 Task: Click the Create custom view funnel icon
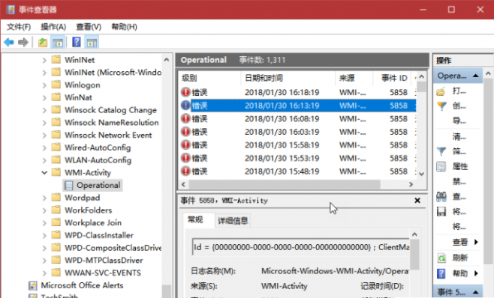click(x=441, y=106)
